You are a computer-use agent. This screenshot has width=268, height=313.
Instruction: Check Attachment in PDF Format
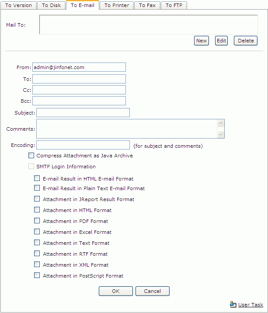click(x=37, y=221)
